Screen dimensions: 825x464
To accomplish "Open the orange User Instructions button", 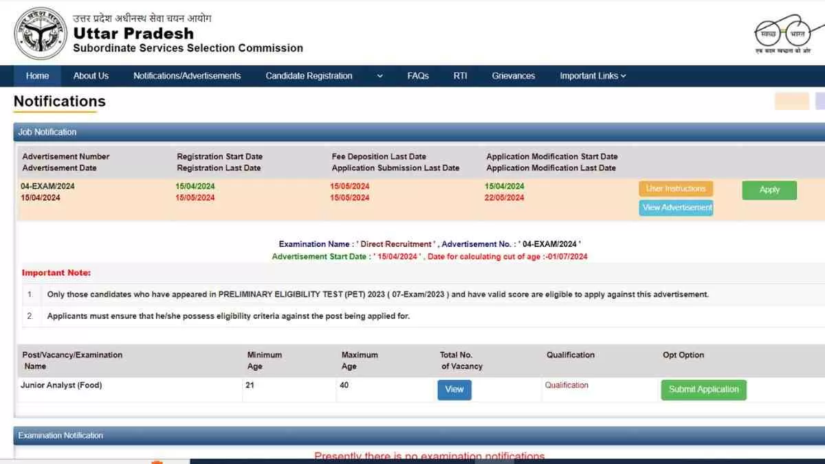I will (x=676, y=188).
